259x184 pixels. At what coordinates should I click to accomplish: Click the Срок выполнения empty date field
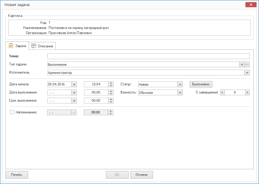tap(59, 101)
